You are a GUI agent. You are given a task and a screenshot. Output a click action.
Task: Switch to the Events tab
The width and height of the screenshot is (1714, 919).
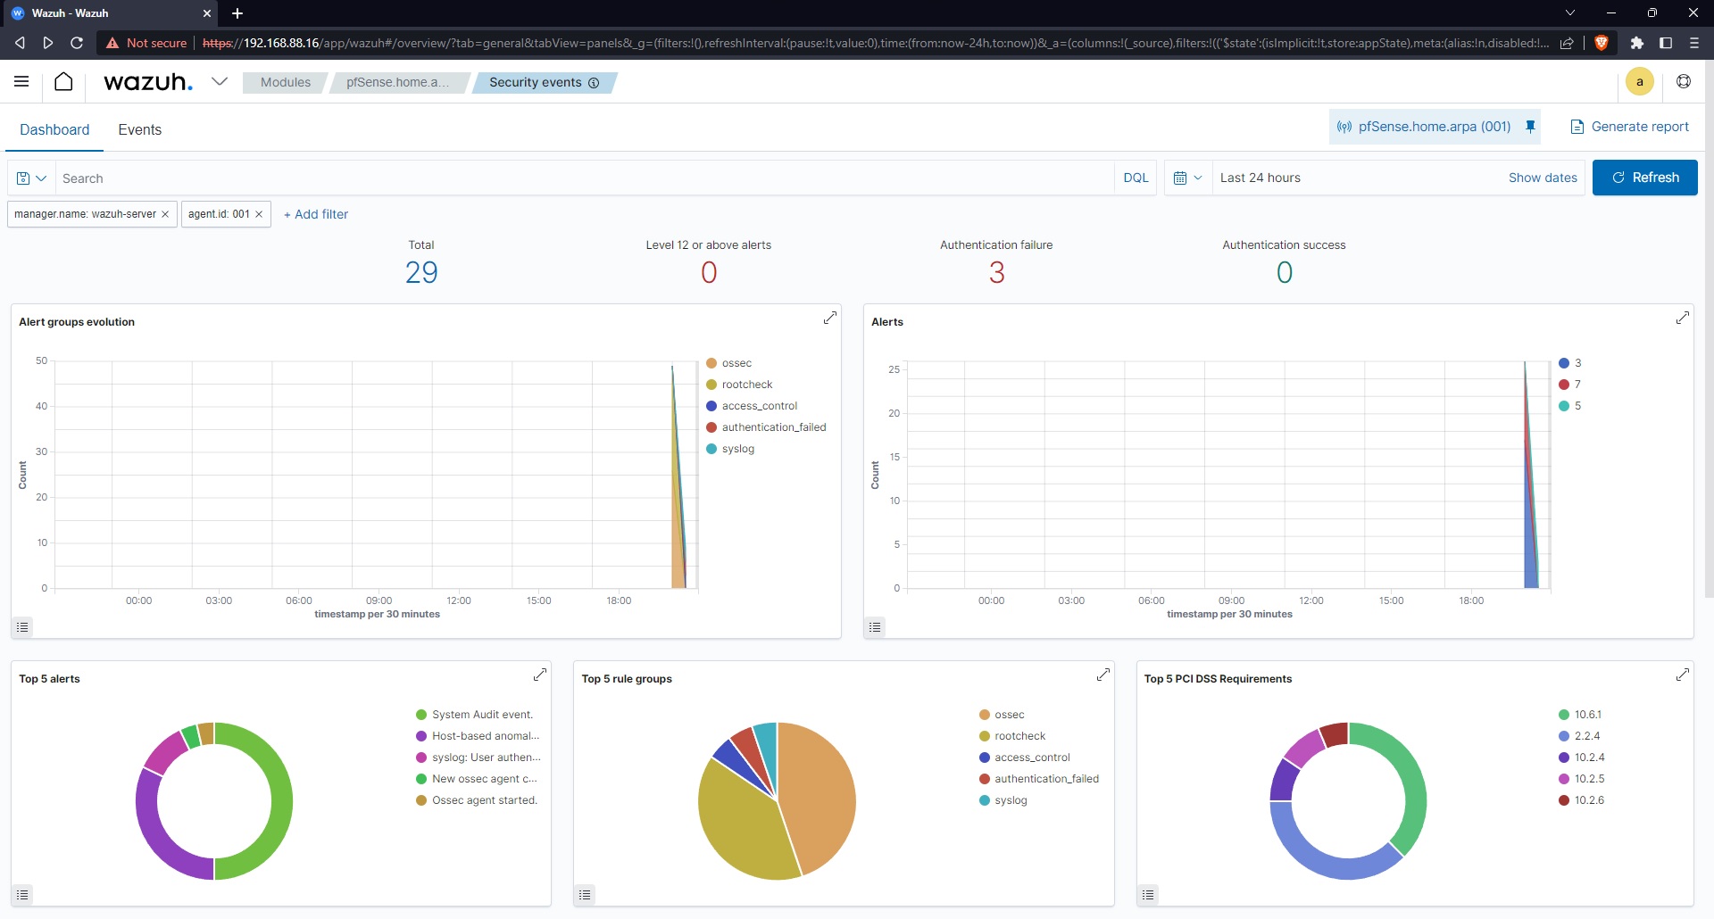(x=140, y=129)
